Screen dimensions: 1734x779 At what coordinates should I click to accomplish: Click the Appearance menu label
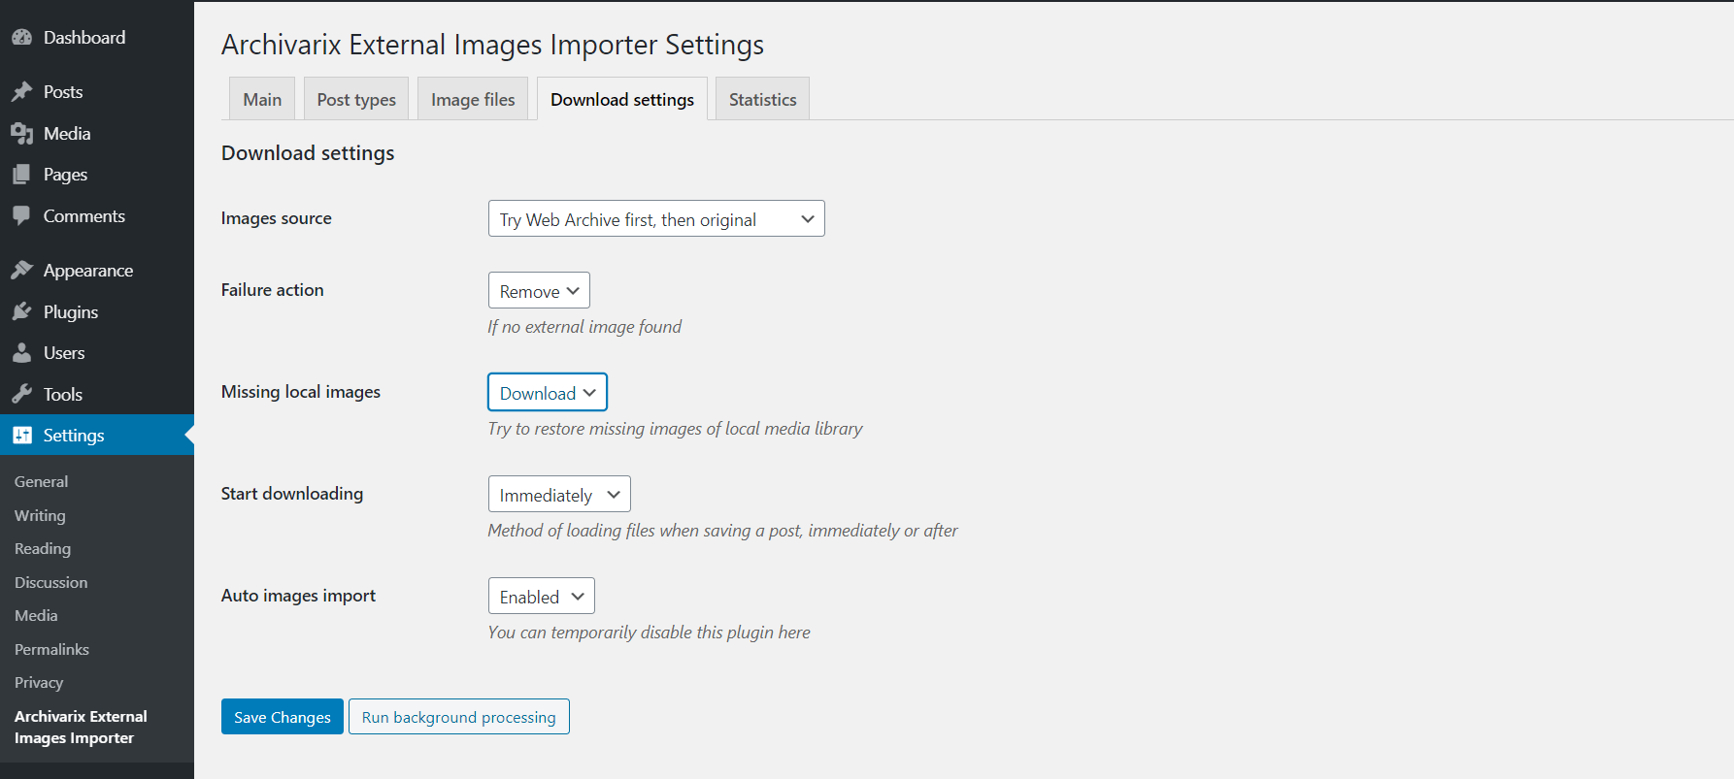(88, 271)
